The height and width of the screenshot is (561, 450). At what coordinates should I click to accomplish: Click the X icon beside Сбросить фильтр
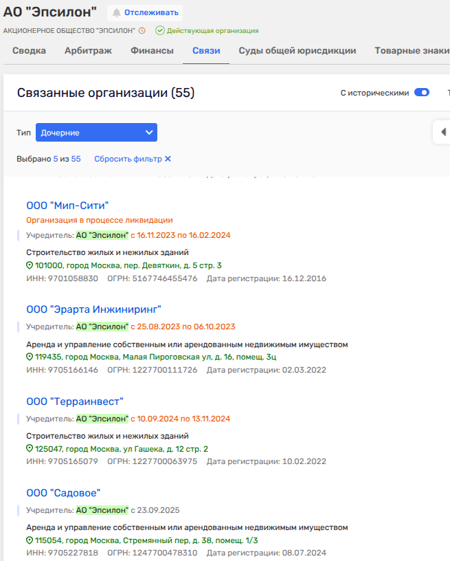(x=168, y=159)
